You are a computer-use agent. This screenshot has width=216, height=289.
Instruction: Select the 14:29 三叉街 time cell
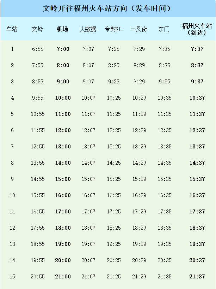[139, 163]
